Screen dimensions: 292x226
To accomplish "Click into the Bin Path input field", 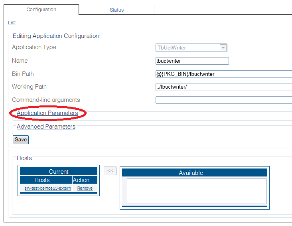I will point(223,74).
